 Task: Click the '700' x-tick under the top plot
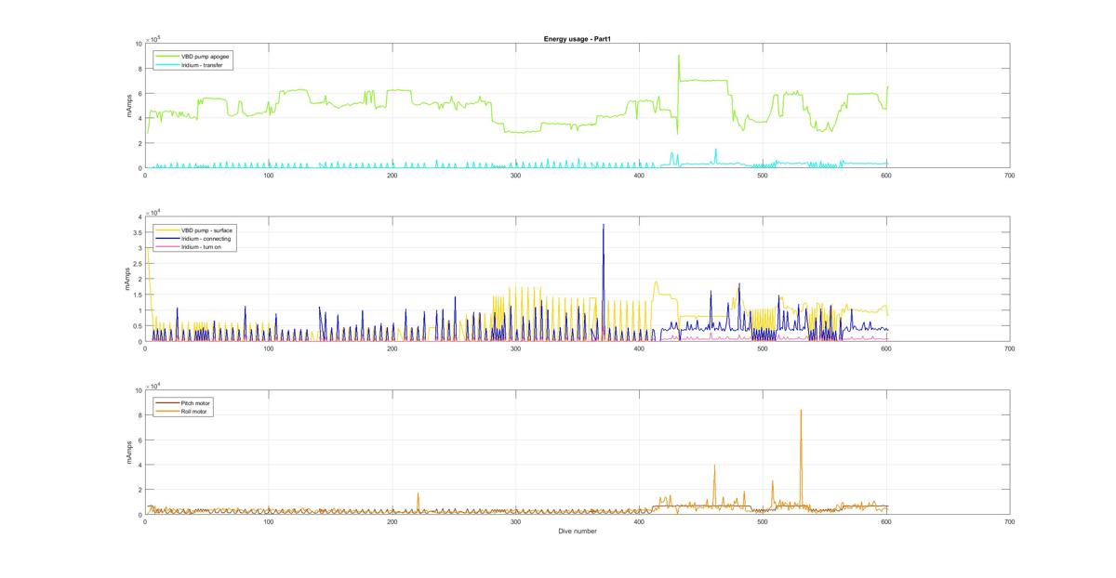(x=1009, y=175)
